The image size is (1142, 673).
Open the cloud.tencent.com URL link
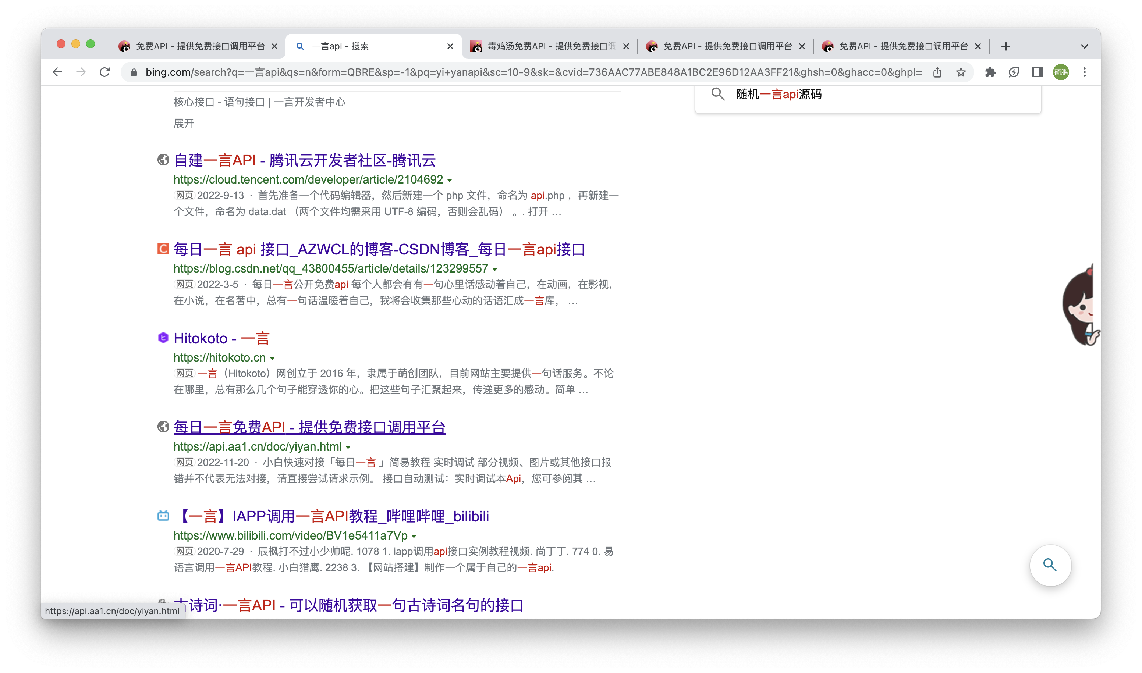click(308, 179)
